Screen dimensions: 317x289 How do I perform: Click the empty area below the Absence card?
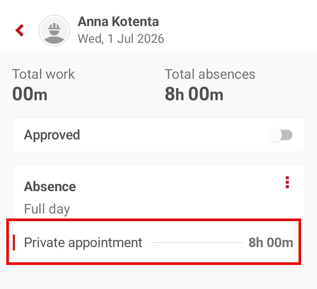[158, 277]
